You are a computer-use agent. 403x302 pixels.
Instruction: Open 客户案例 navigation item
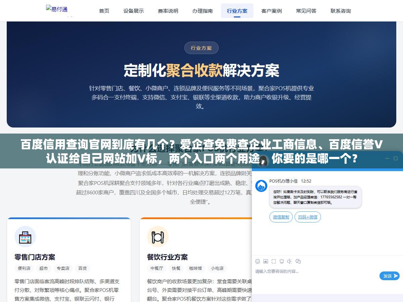(x=272, y=11)
